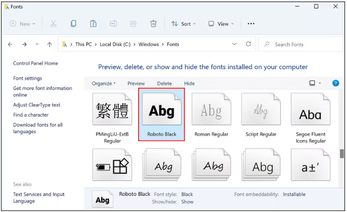
Task: Open the New dropdown menu
Action: click(x=23, y=24)
